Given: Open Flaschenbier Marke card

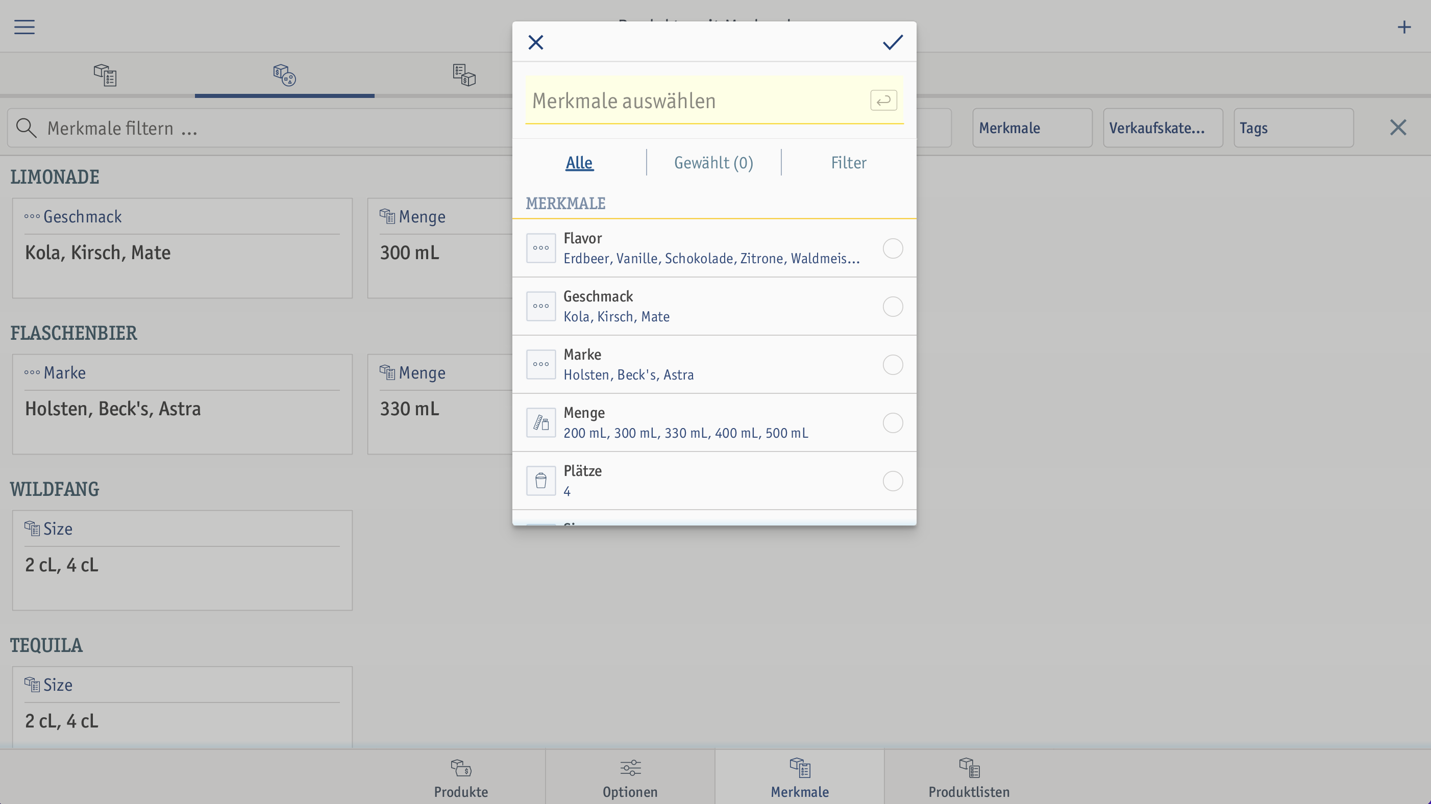Looking at the screenshot, I should coord(182,404).
